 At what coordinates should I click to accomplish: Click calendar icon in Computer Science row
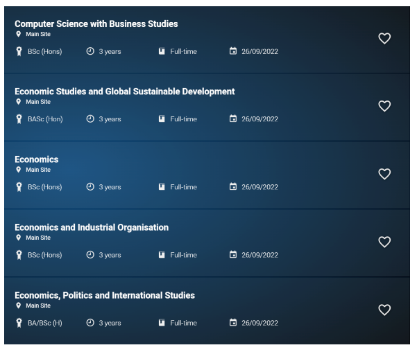click(x=233, y=51)
